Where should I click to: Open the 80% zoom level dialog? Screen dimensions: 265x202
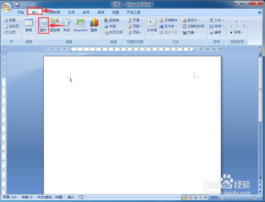(214, 197)
